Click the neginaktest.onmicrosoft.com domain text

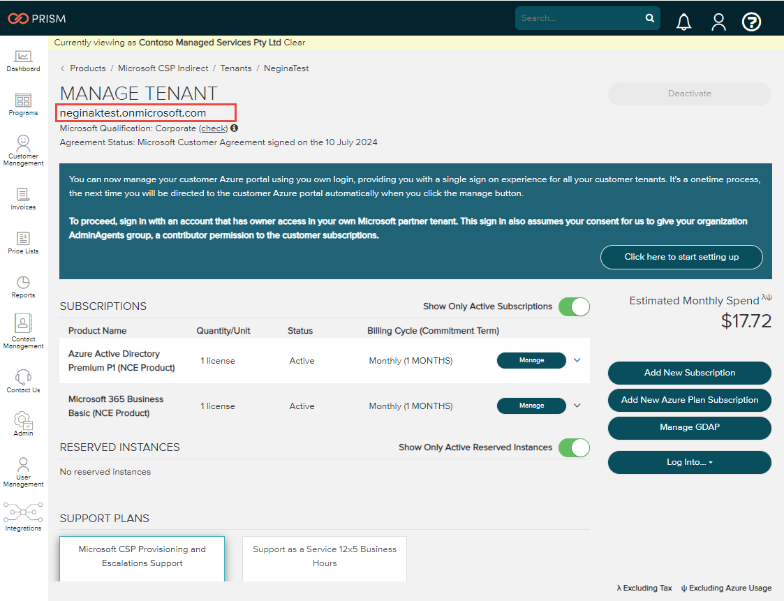(133, 113)
